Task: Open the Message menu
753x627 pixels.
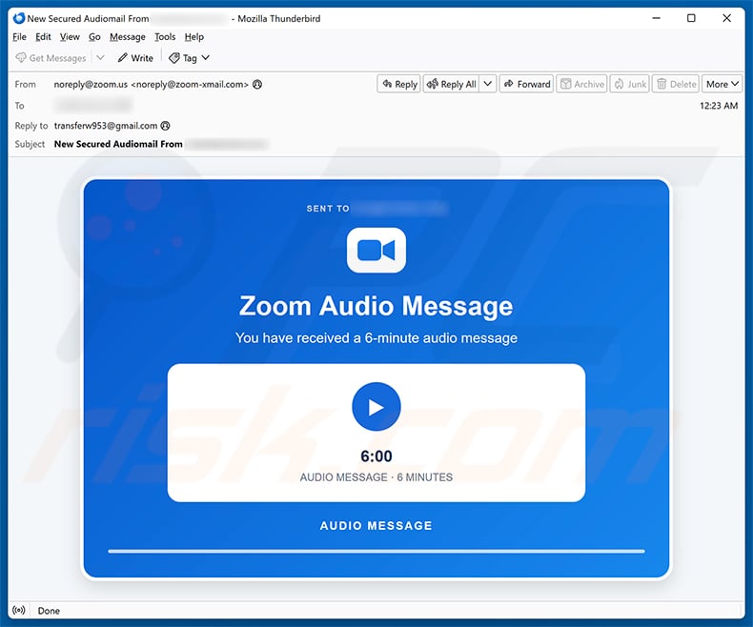Action: (128, 37)
